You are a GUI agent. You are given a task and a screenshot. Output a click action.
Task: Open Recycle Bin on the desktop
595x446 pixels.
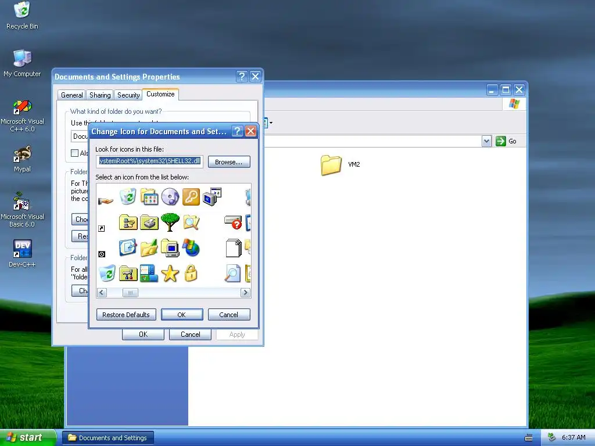(22, 16)
